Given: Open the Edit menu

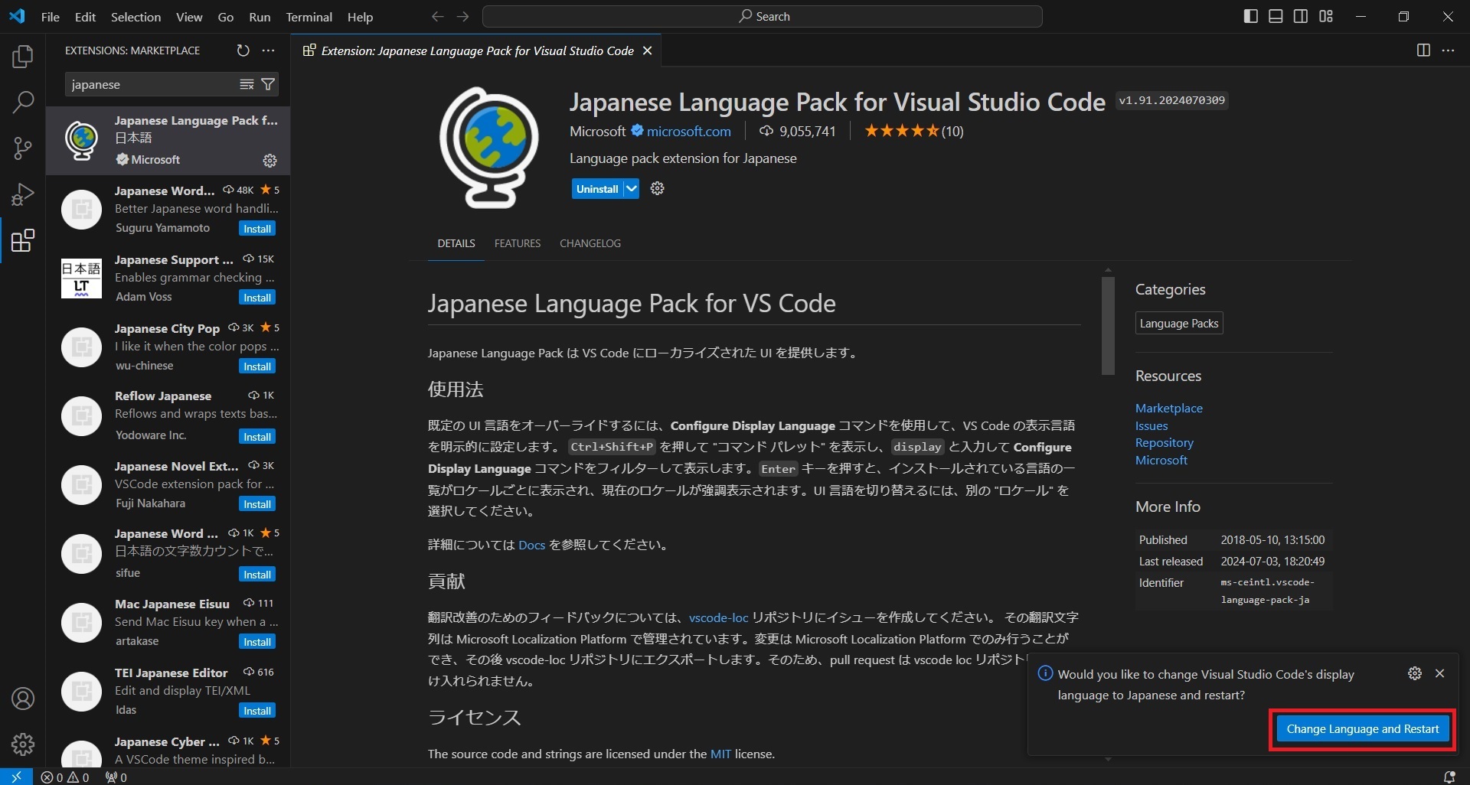Looking at the screenshot, I should point(85,17).
